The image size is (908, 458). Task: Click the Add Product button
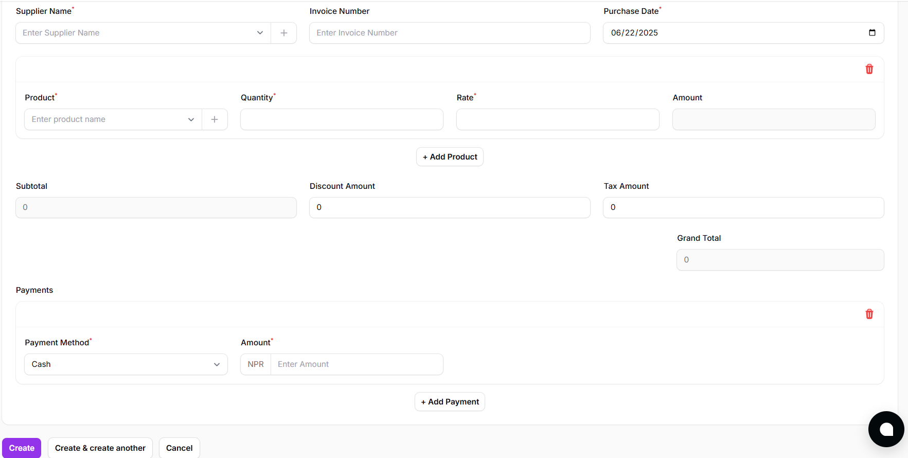click(x=450, y=157)
